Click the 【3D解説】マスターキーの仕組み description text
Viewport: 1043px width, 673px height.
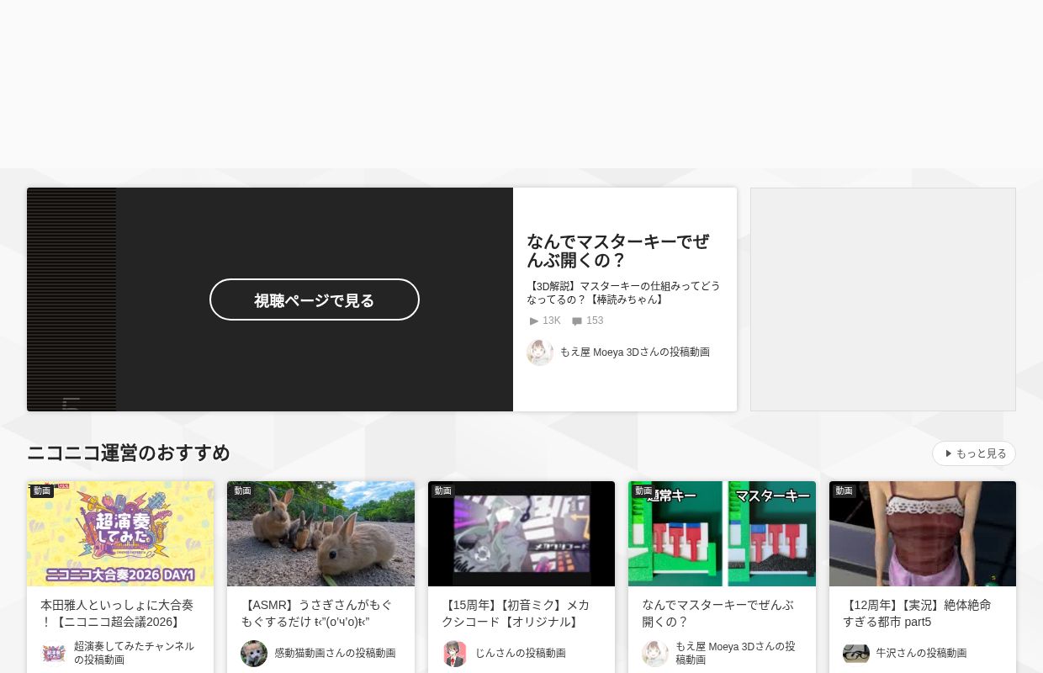pos(623,293)
